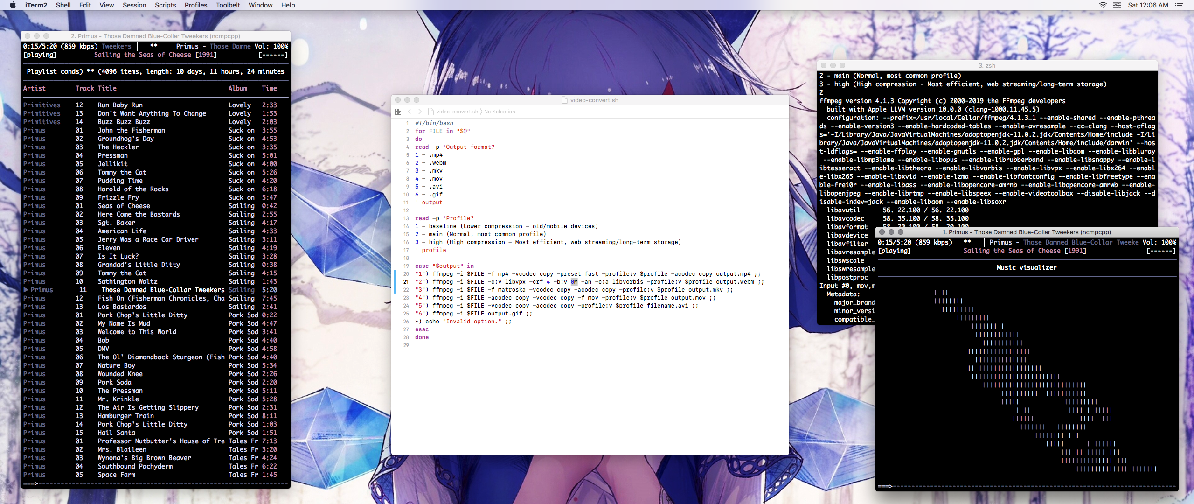Open the Scripts menu
The width and height of the screenshot is (1194, 504).
click(166, 5)
